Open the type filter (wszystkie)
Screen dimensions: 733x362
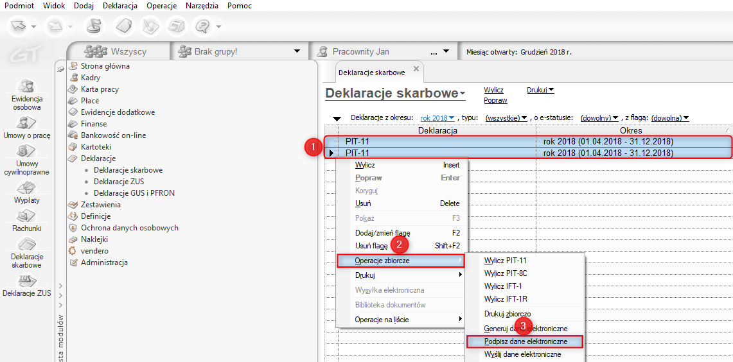pos(507,117)
